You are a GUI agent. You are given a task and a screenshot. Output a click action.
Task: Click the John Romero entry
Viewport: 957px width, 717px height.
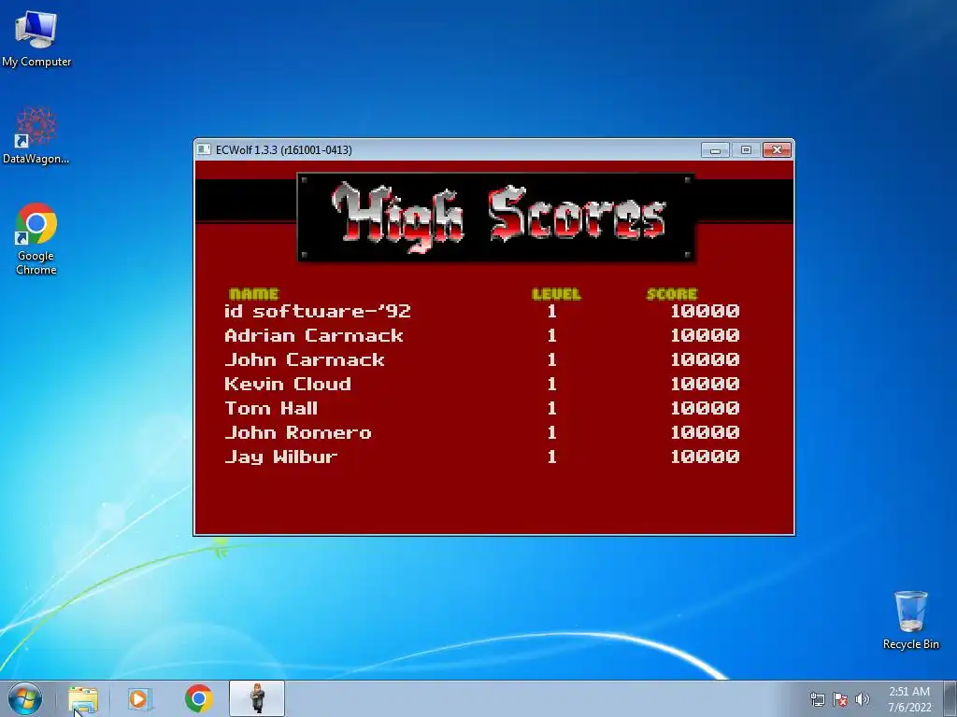[298, 433]
